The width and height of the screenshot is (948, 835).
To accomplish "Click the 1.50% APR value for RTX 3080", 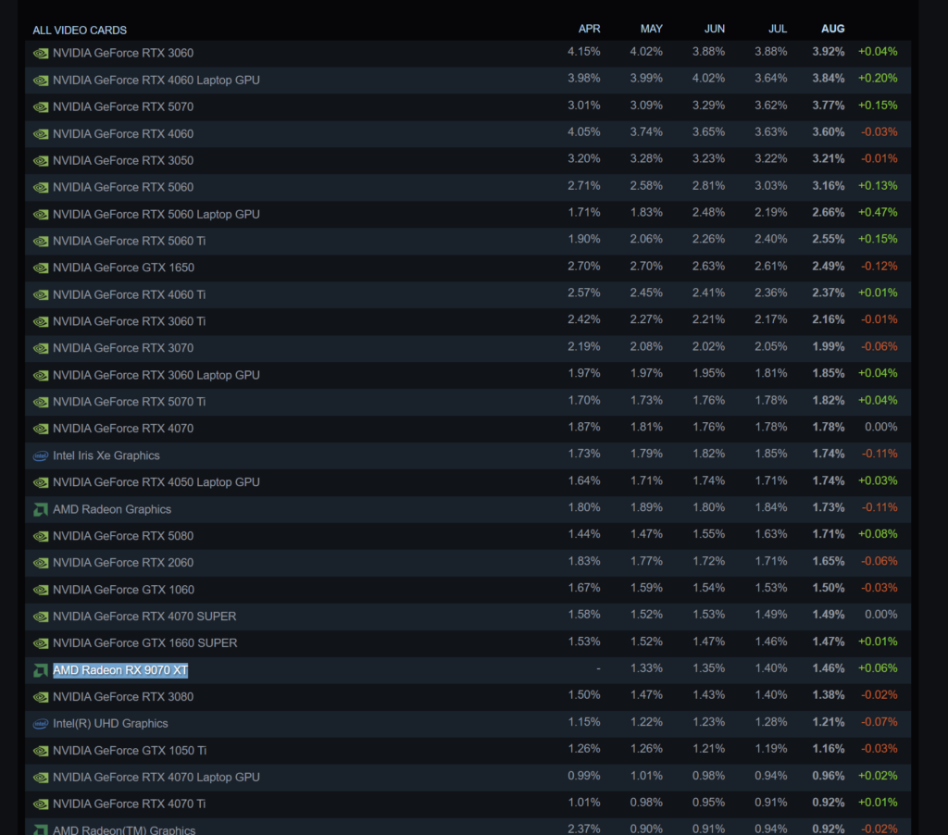I will click(x=584, y=695).
